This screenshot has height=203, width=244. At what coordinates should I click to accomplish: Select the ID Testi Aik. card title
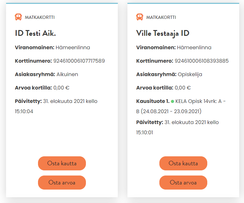click(35, 33)
